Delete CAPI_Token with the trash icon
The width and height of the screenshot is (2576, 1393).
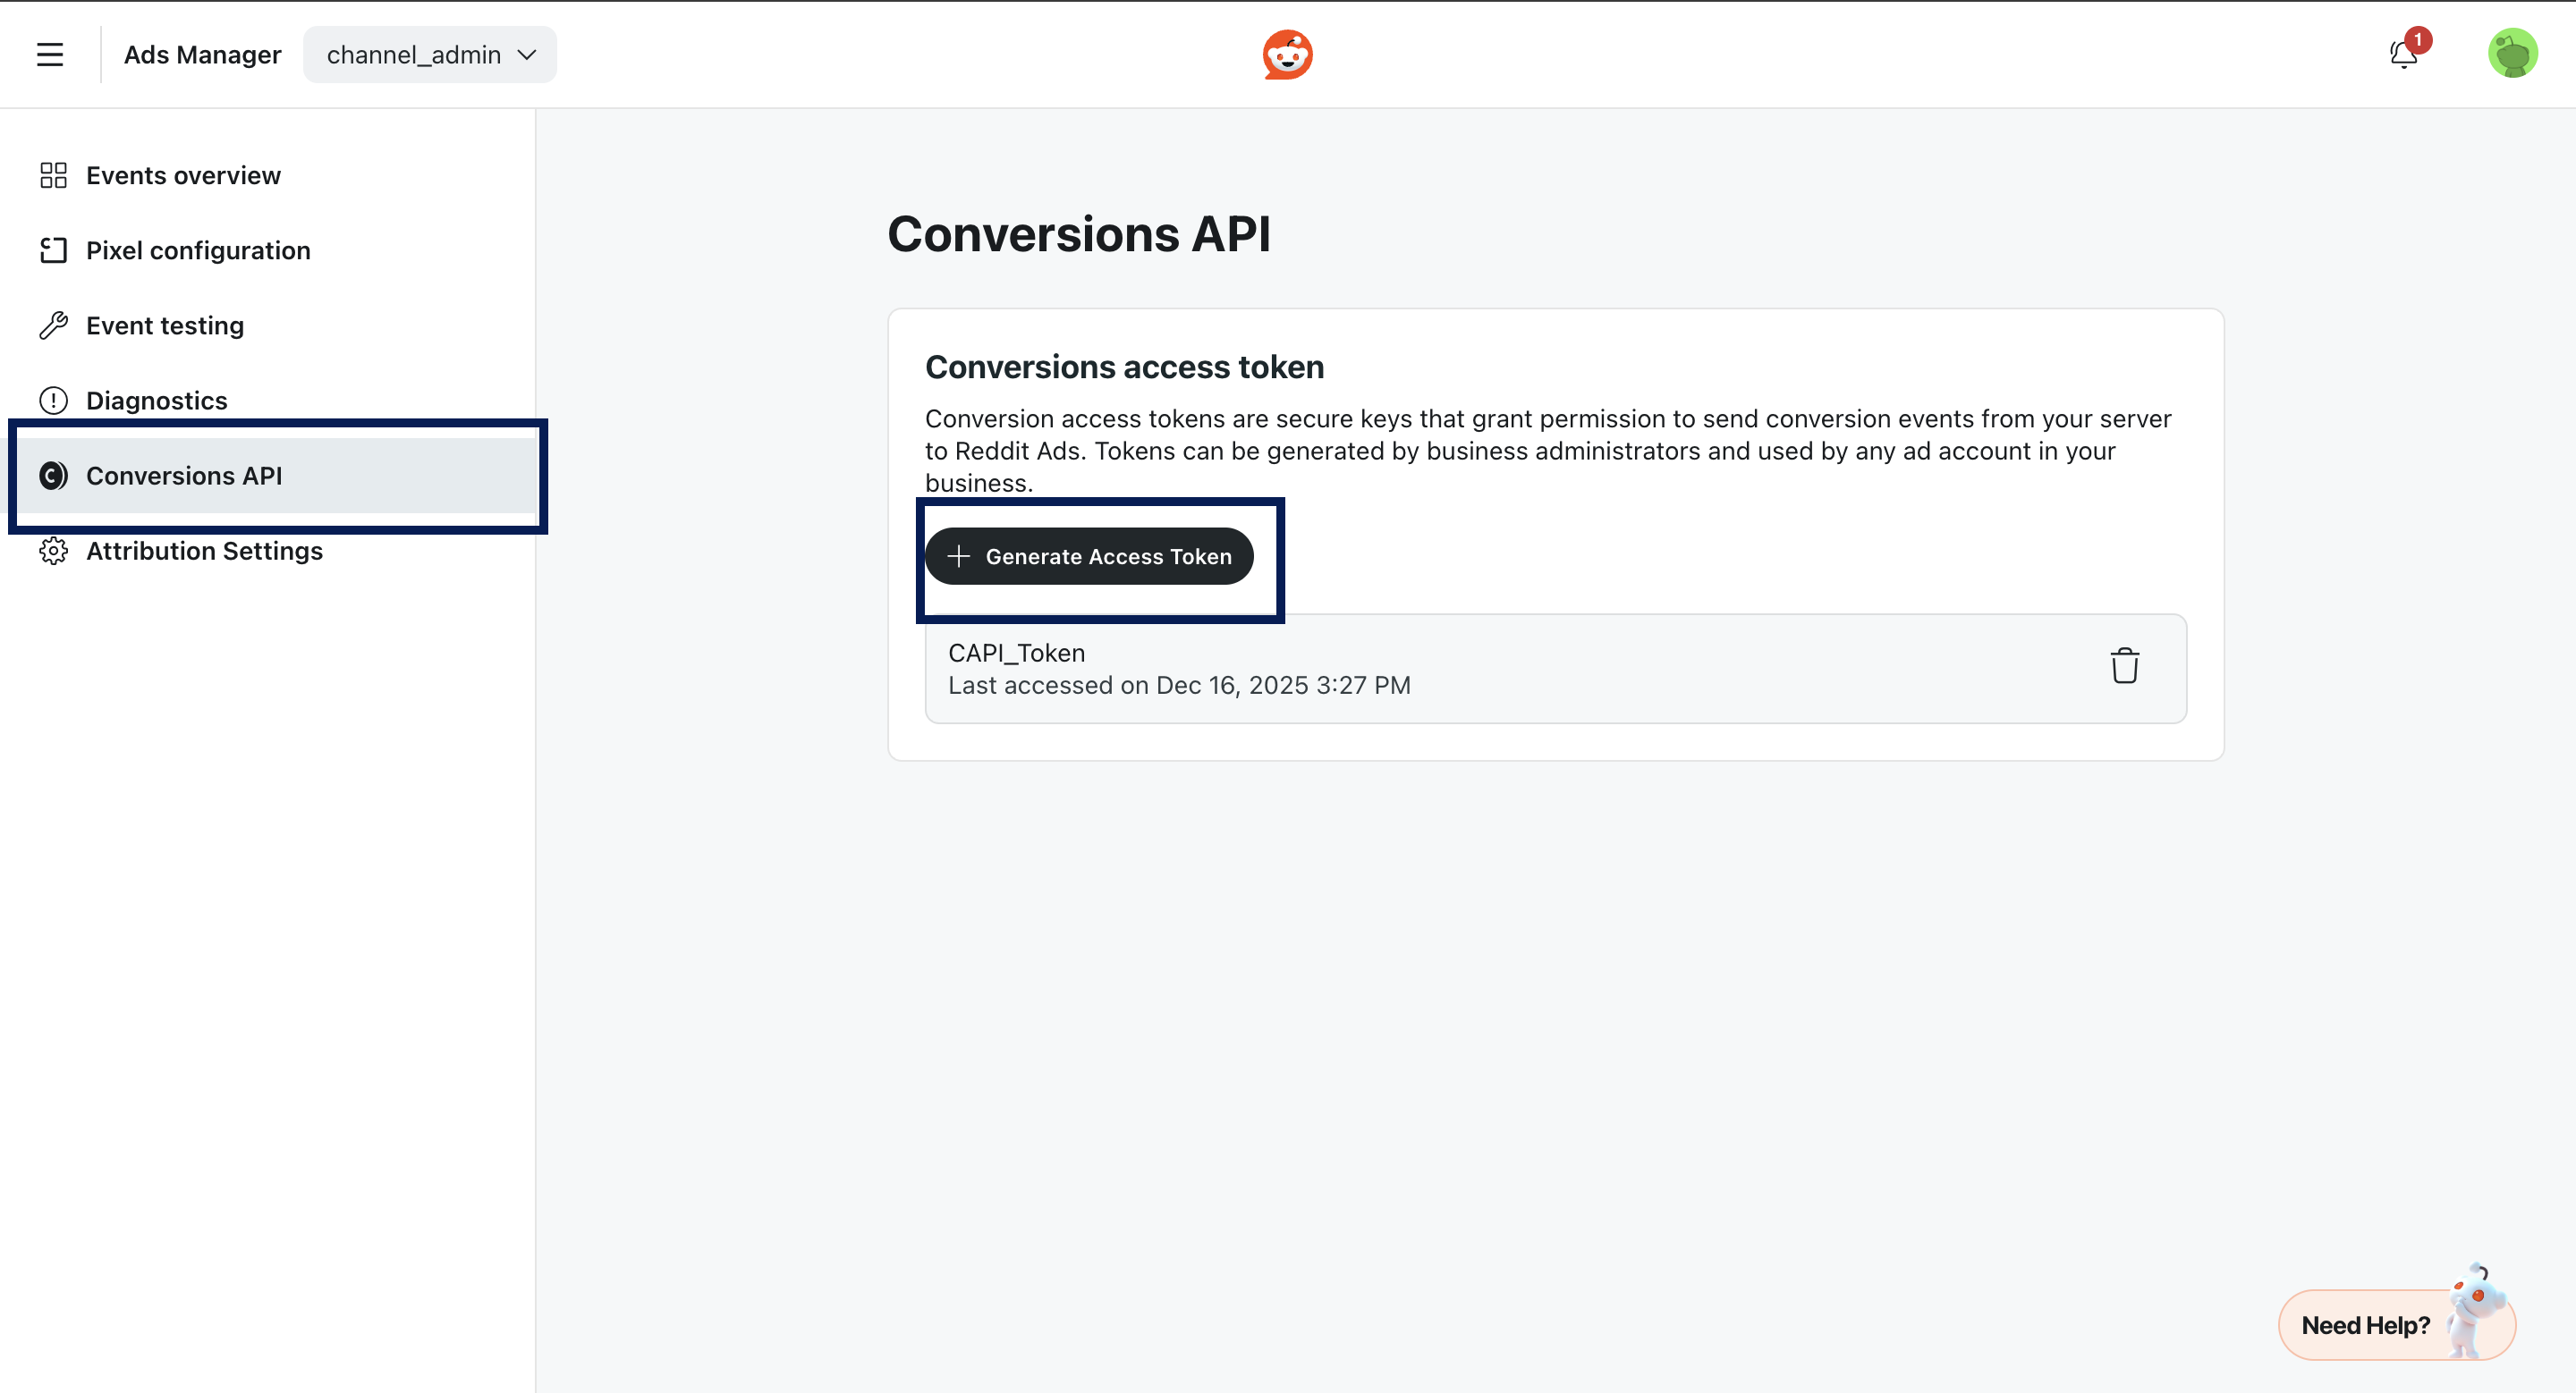2124,666
